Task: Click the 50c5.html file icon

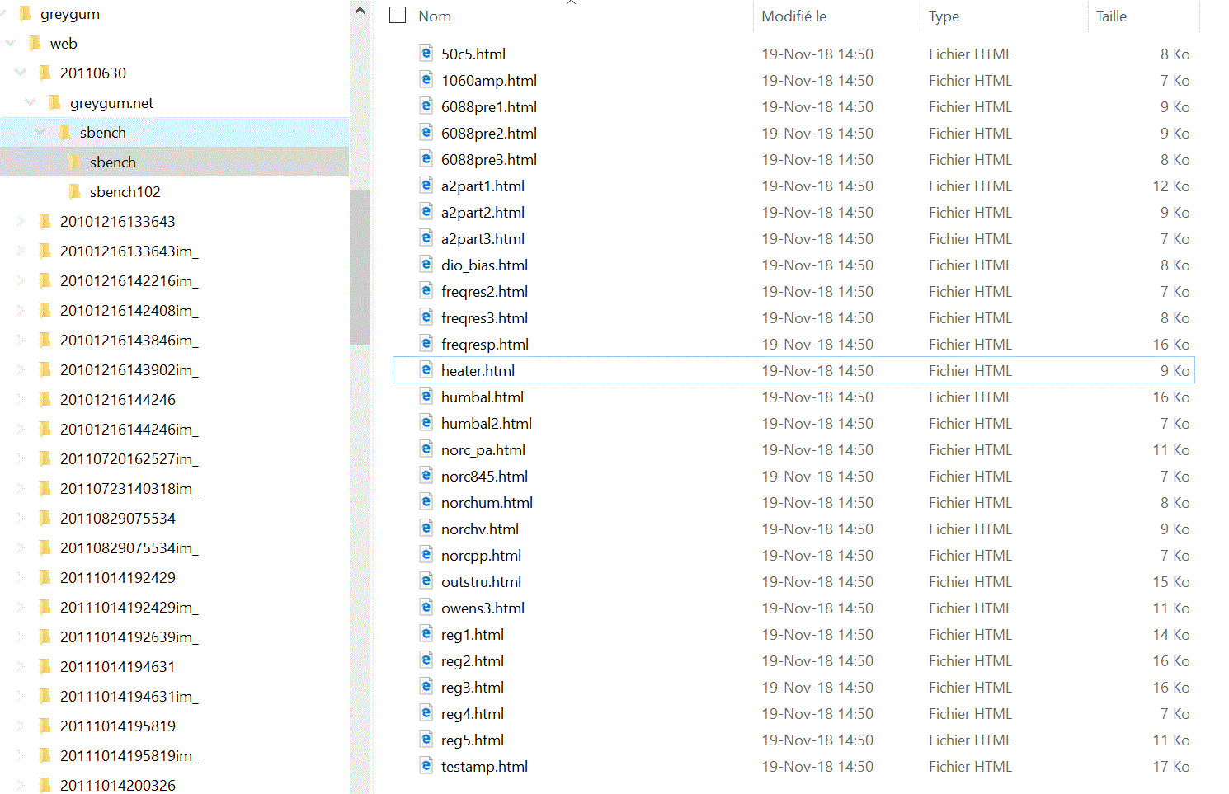Action: [426, 54]
